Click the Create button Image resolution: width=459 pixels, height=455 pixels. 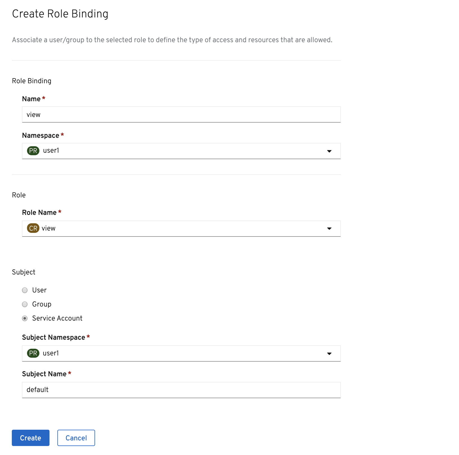30,438
